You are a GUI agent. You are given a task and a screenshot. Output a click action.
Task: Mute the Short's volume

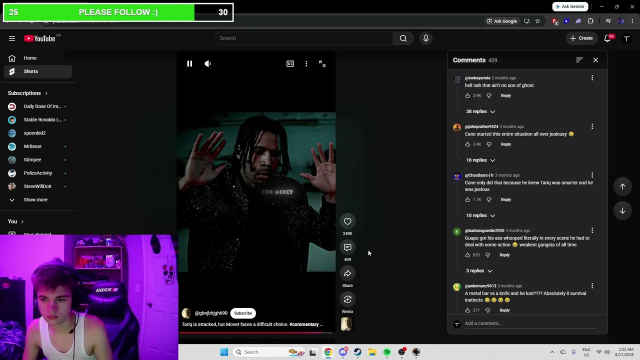pos(207,64)
